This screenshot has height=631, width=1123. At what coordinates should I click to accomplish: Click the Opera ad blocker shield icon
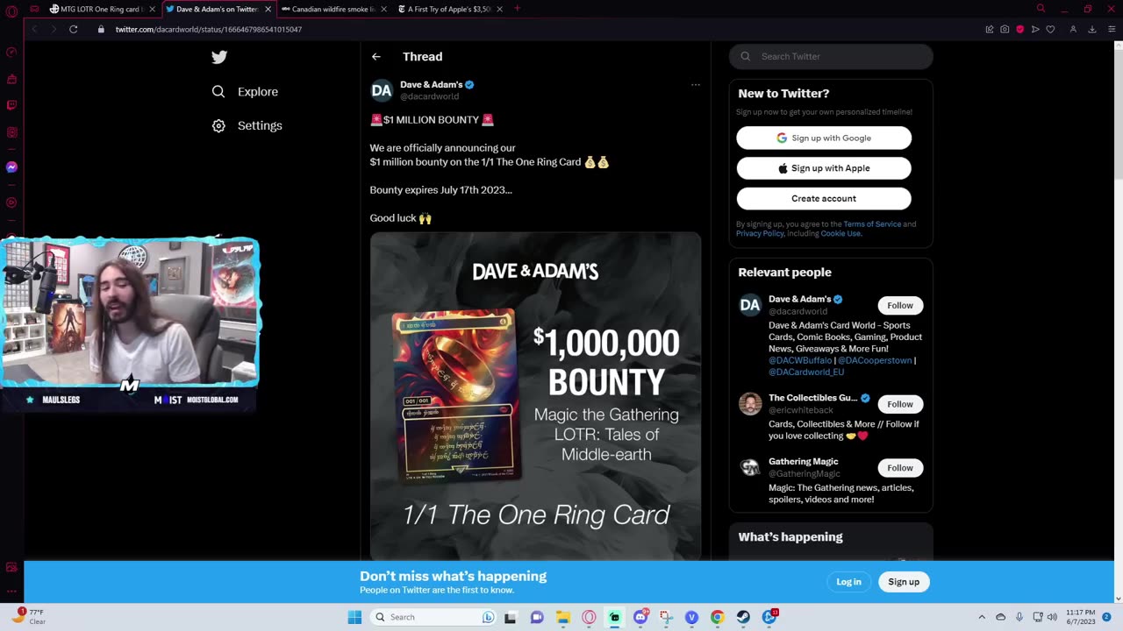[1019, 29]
